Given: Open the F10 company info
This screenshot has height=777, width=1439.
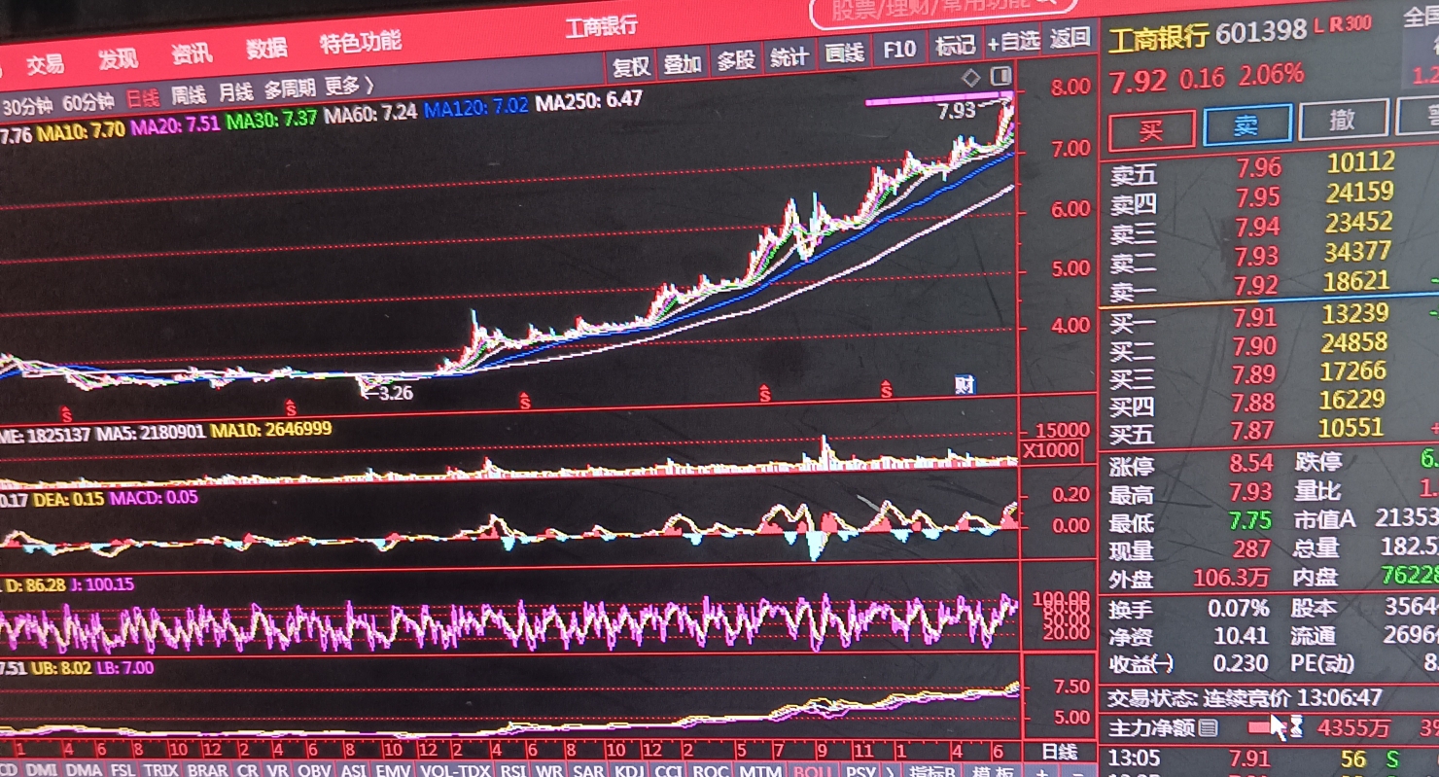Looking at the screenshot, I should (x=899, y=49).
